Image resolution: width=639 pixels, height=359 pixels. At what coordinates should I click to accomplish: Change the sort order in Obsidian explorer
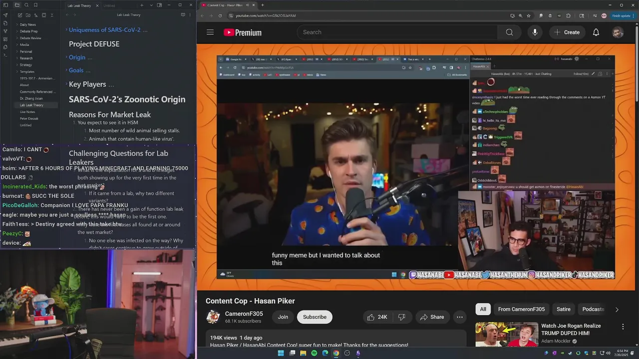[x=36, y=15]
